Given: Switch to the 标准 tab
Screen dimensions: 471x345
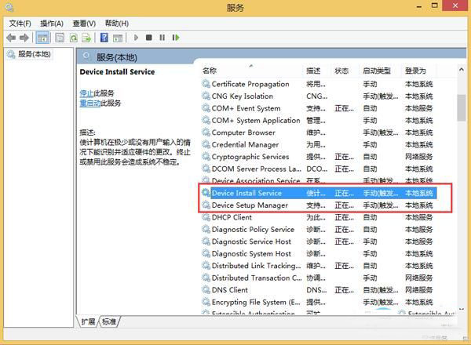Looking at the screenshot, I should pos(109,322).
